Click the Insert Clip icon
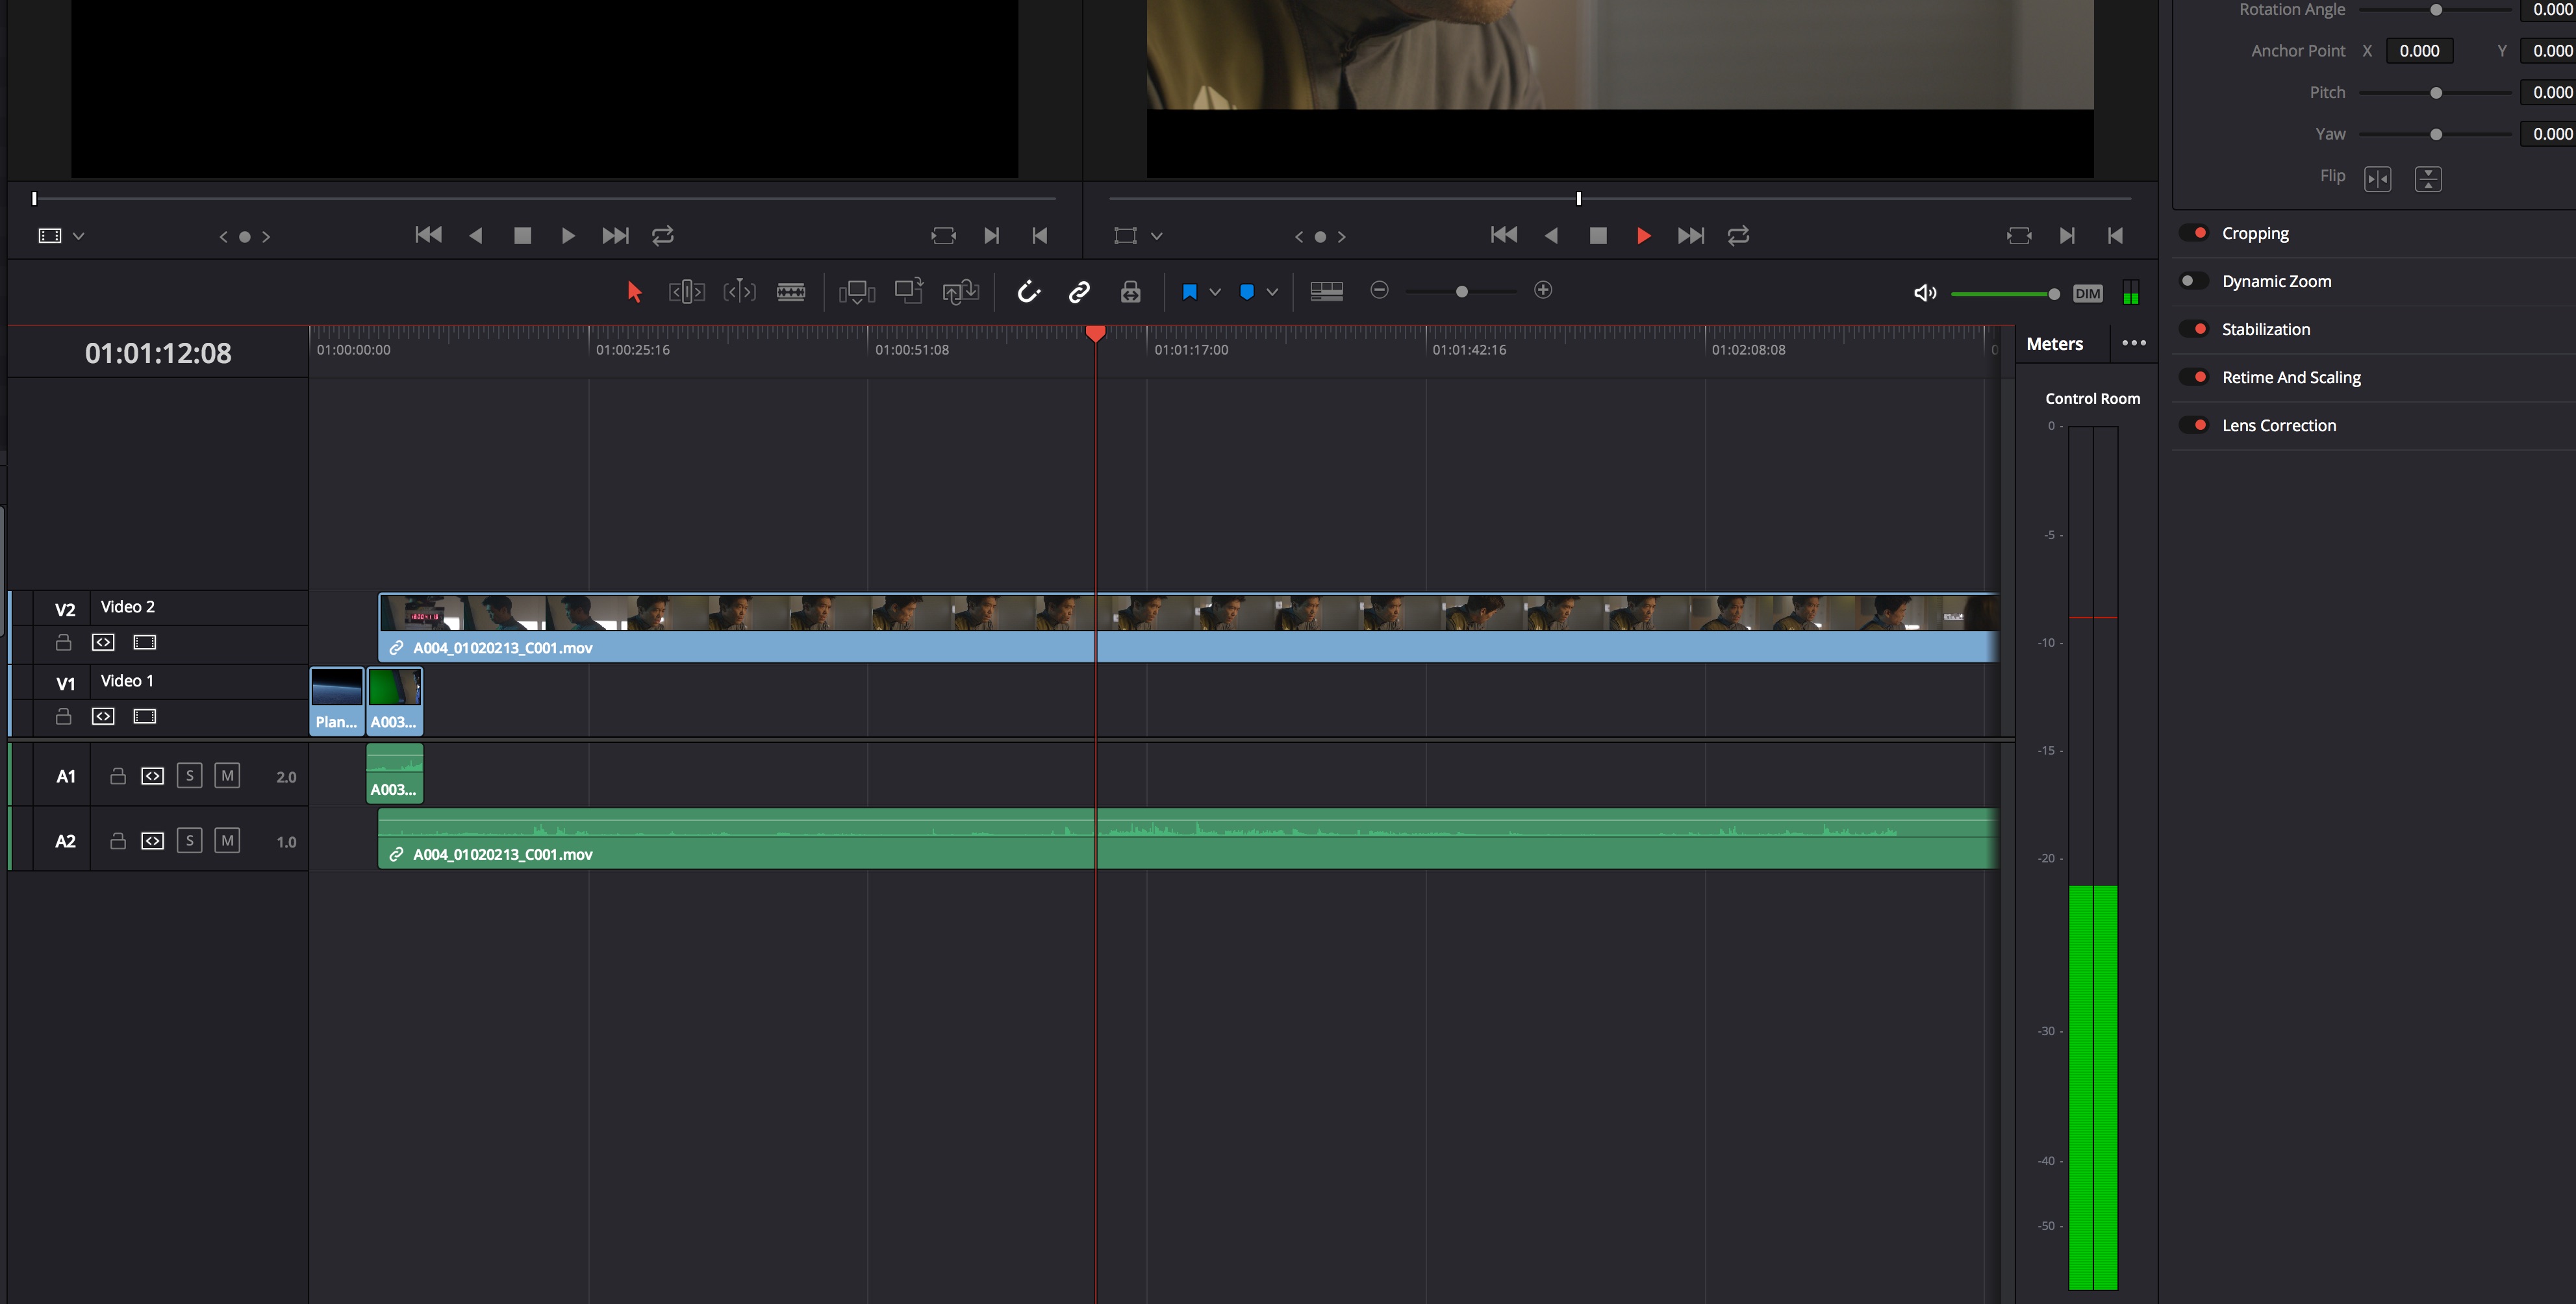Image resolution: width=2576 pixels, height=1304 pixels. point(857,292)
